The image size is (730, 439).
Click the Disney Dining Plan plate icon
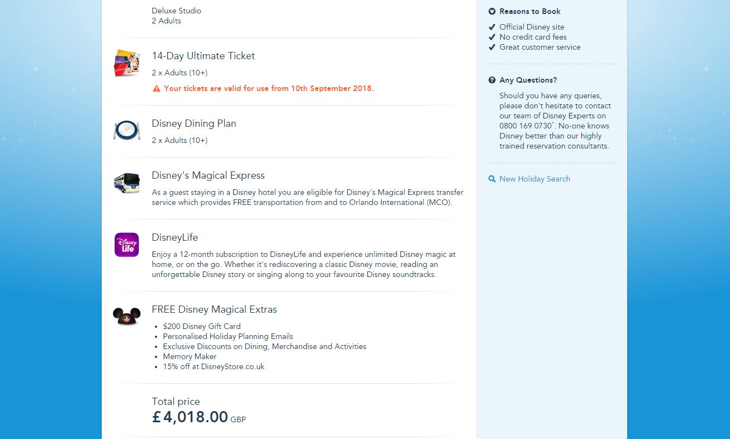(127, 130)
